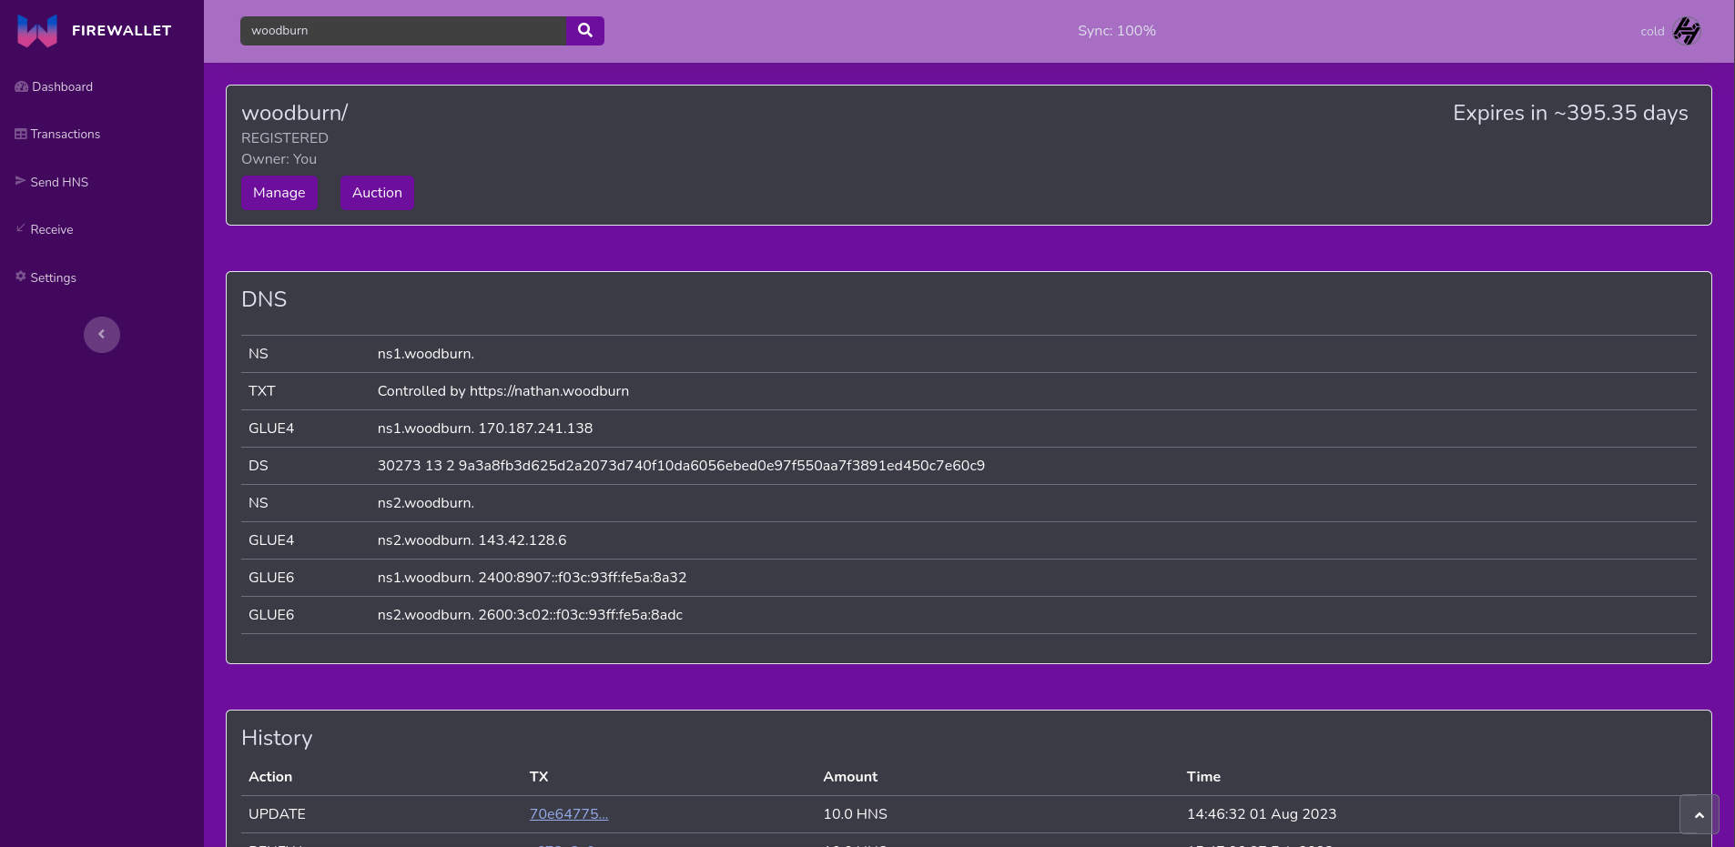Click the Send HNS paper-plane icon

[20, 180]
